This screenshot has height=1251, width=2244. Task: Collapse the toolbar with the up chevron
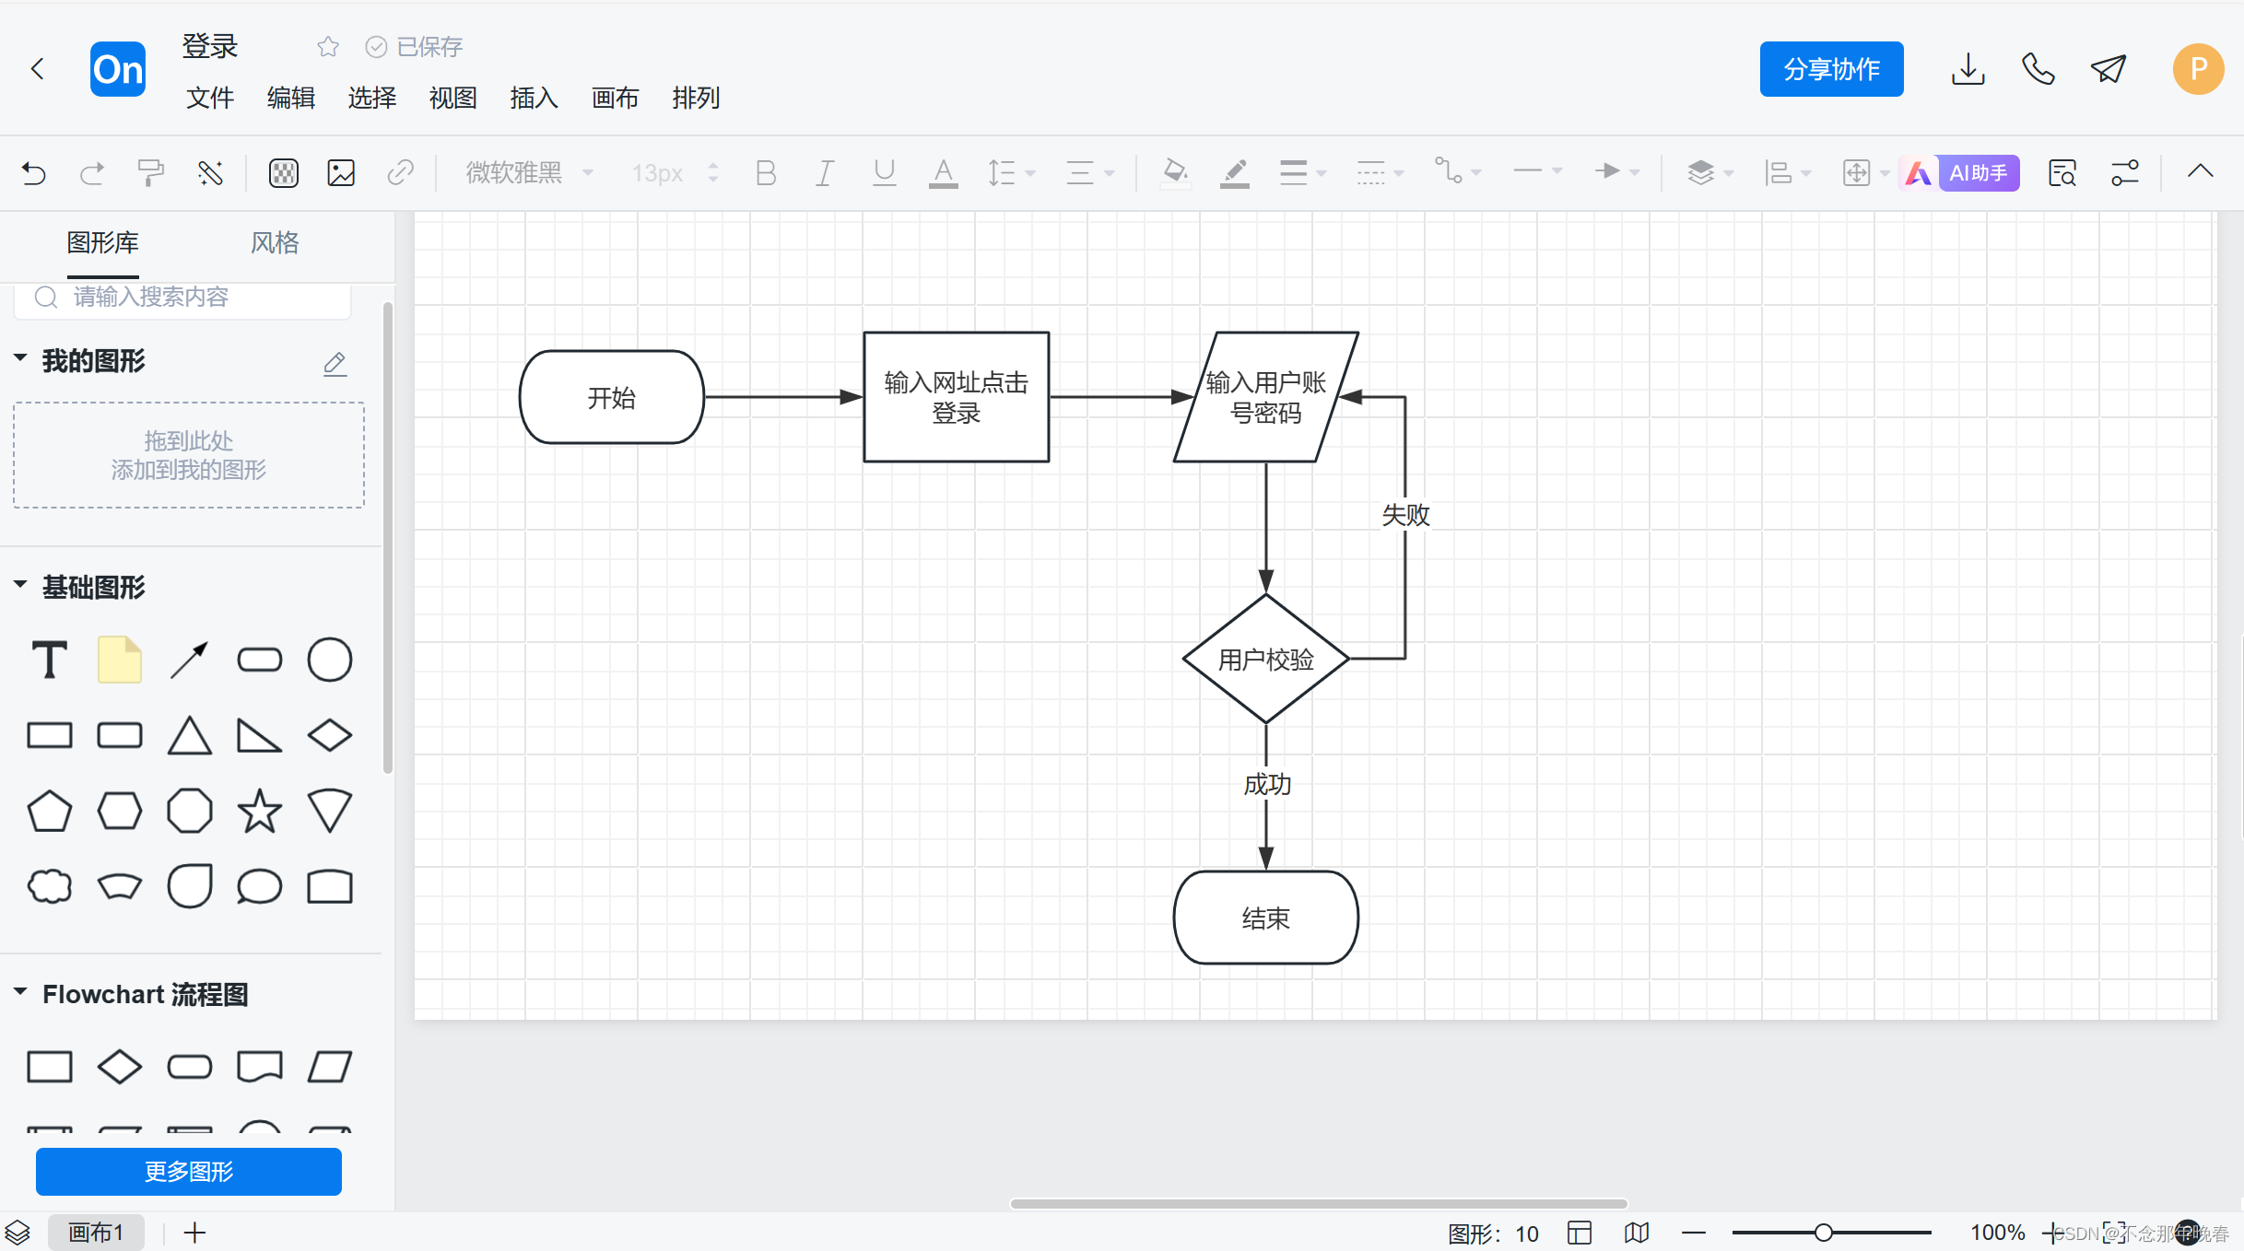(x=2200, y=171)
